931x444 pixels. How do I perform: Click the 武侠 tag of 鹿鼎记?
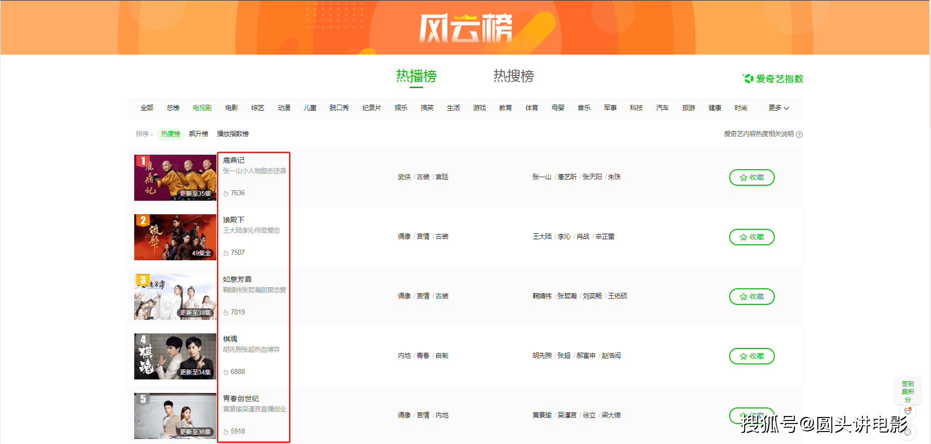[x=404, y=177]
